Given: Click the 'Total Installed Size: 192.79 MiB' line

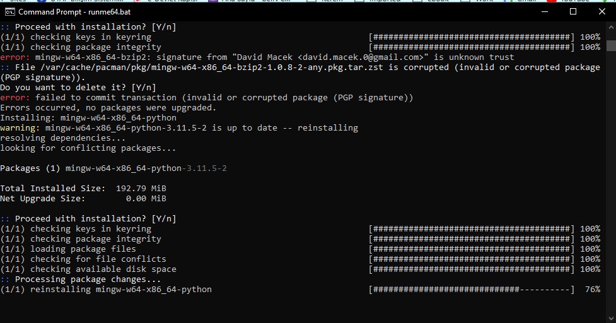Looking at the screenshot, I should click(x=83, y=189).
